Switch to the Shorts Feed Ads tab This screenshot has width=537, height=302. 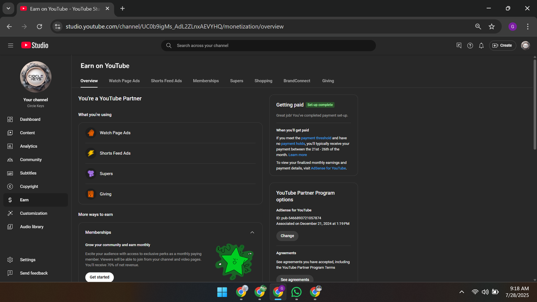coord(166,81)
